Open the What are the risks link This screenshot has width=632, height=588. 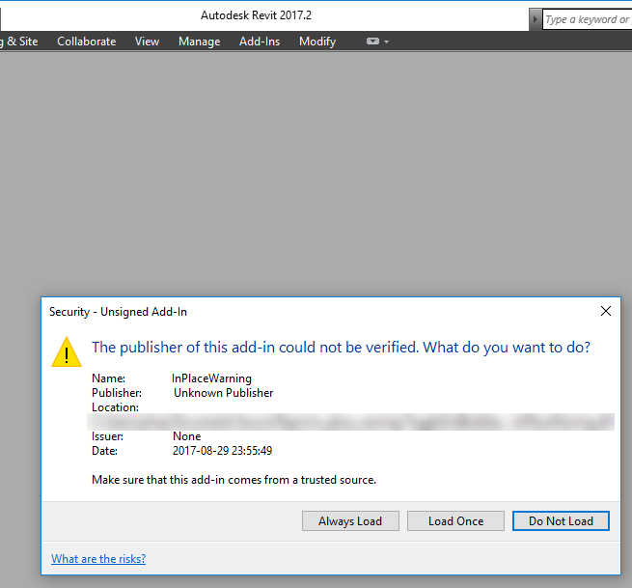(x=98, y=559)
